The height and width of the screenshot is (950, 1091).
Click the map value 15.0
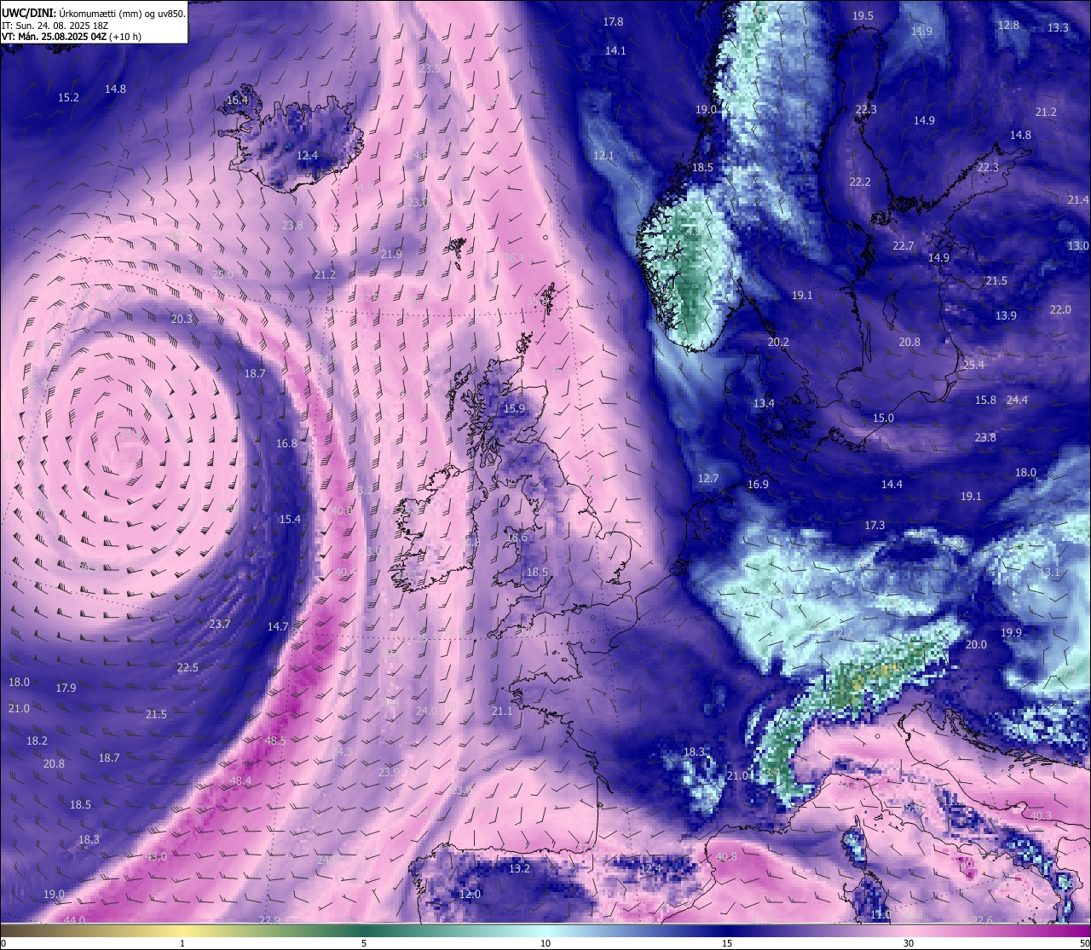point(883,418)
